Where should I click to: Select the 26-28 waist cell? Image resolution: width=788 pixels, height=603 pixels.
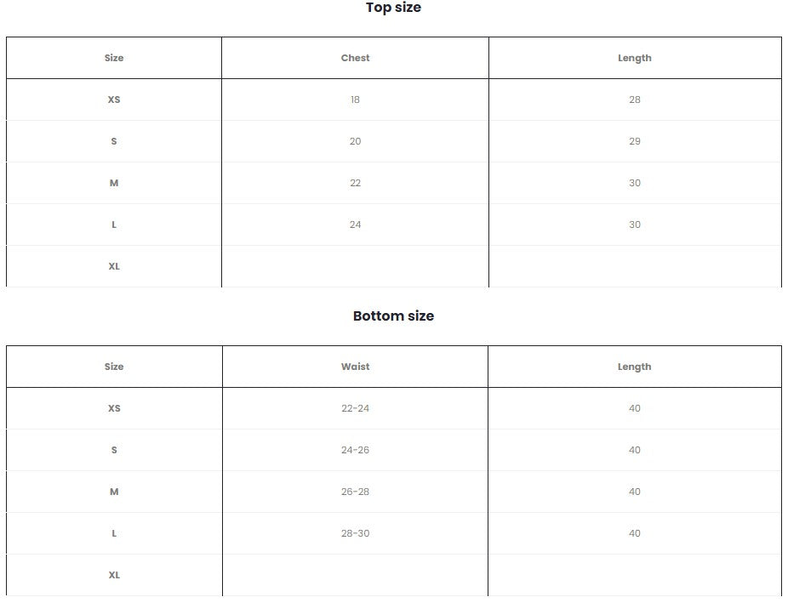click(355, 492)
